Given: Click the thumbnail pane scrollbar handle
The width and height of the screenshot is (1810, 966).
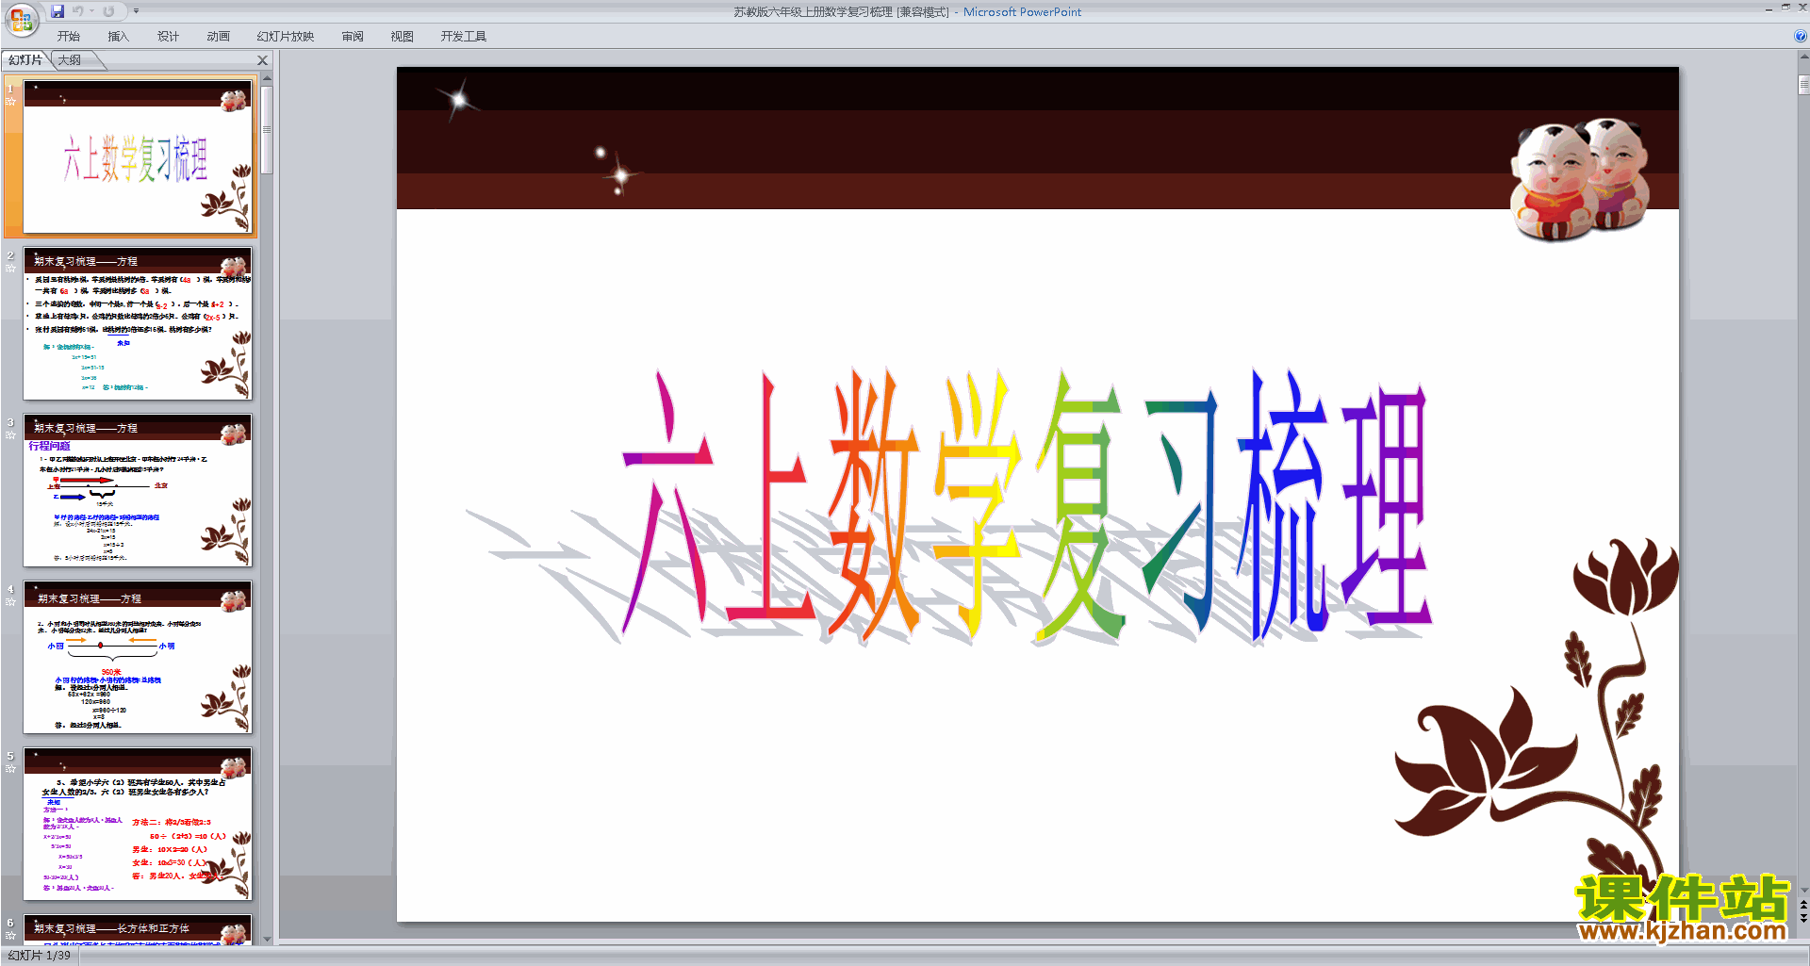Looking at the screenshot, I should pyautogui.click(x=267, y=130).
